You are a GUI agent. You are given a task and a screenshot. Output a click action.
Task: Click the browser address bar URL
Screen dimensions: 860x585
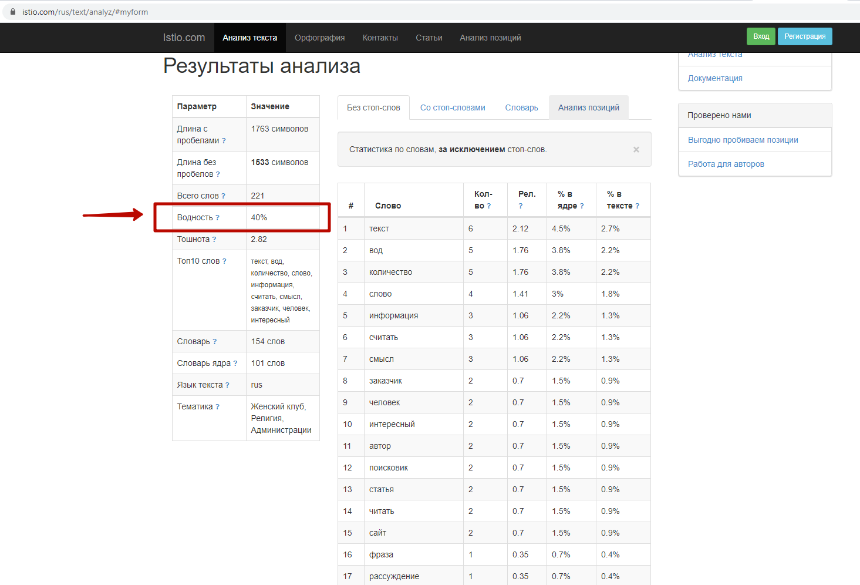(85, 12)
